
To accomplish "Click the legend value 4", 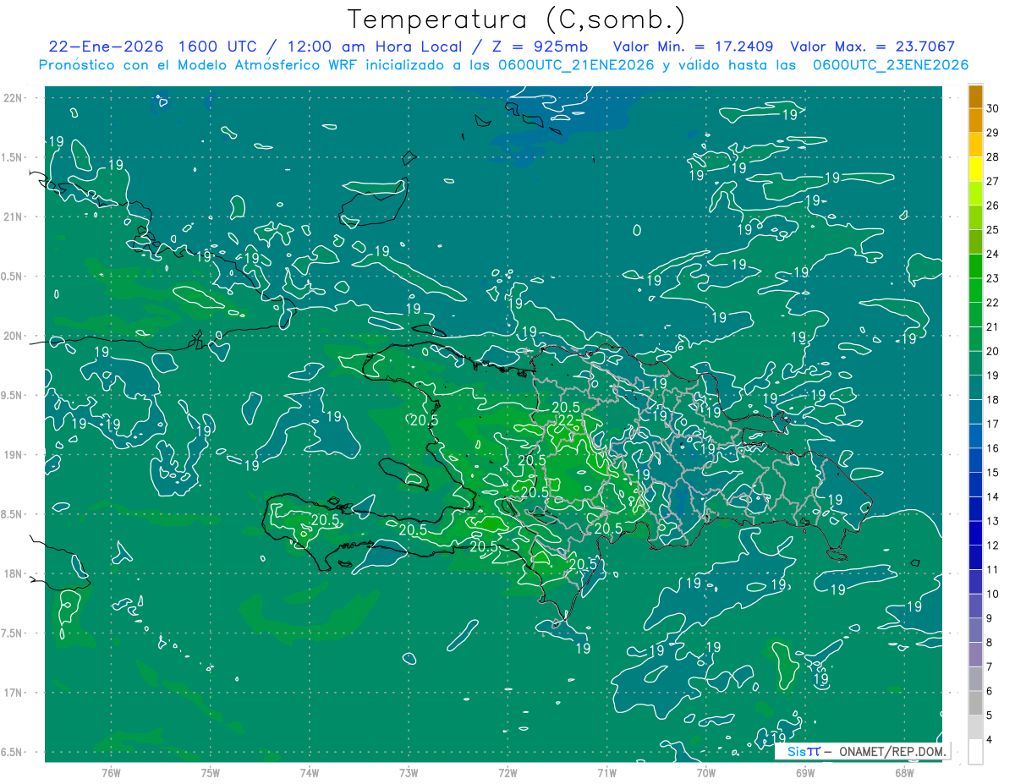I will 990,741.
